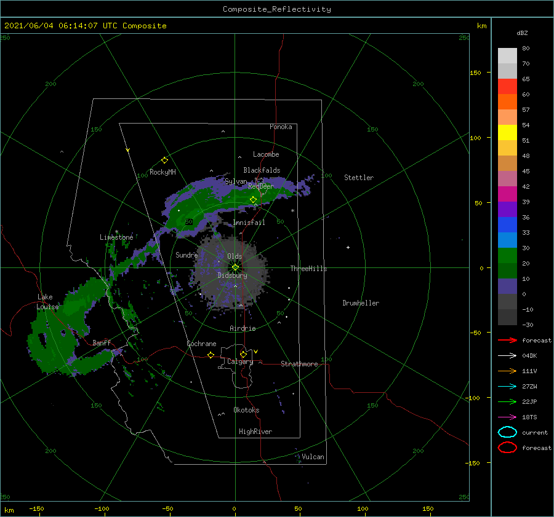The width and height of the screenshot is (554, 517).
Task: Click the cyan current ellipse icon
Action: tap(507, 432)
